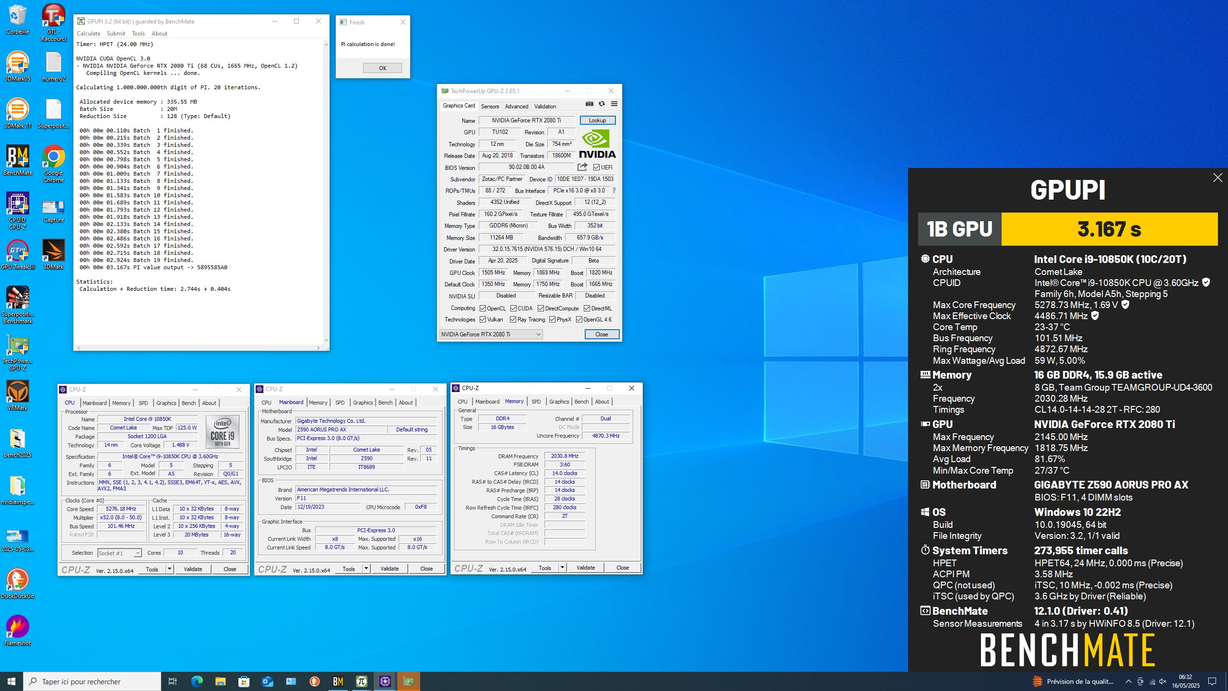Open the bench2025 desktop file

pos(17,442)
